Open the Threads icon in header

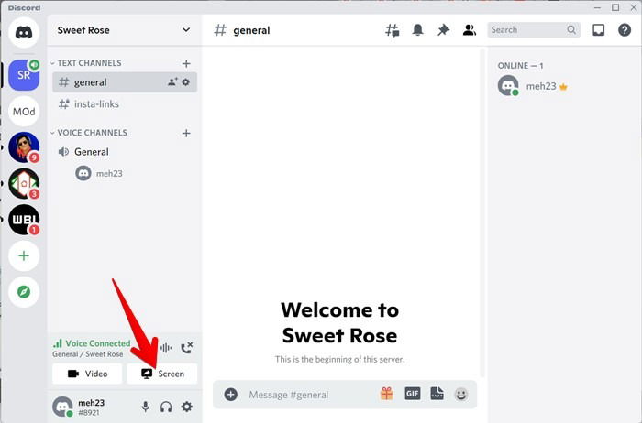coord(392,30)
